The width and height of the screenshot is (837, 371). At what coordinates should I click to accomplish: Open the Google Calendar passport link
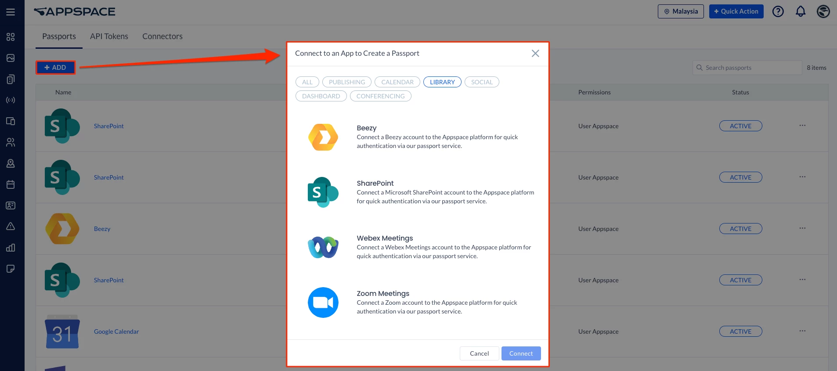click(116, 331)
